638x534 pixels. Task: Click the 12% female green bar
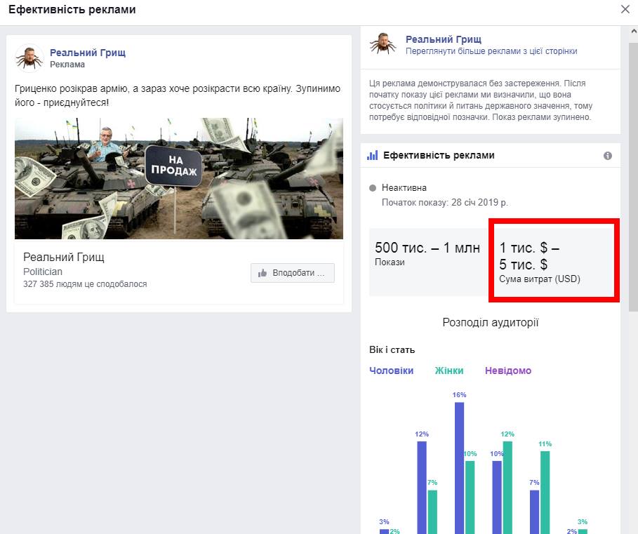pyautogui.click(x=507, y=487)
